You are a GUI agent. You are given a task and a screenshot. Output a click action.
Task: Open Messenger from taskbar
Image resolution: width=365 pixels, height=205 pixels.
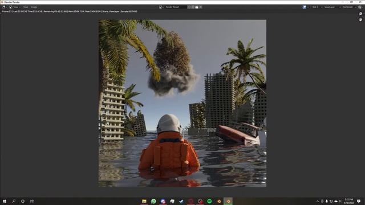point(163,201)
